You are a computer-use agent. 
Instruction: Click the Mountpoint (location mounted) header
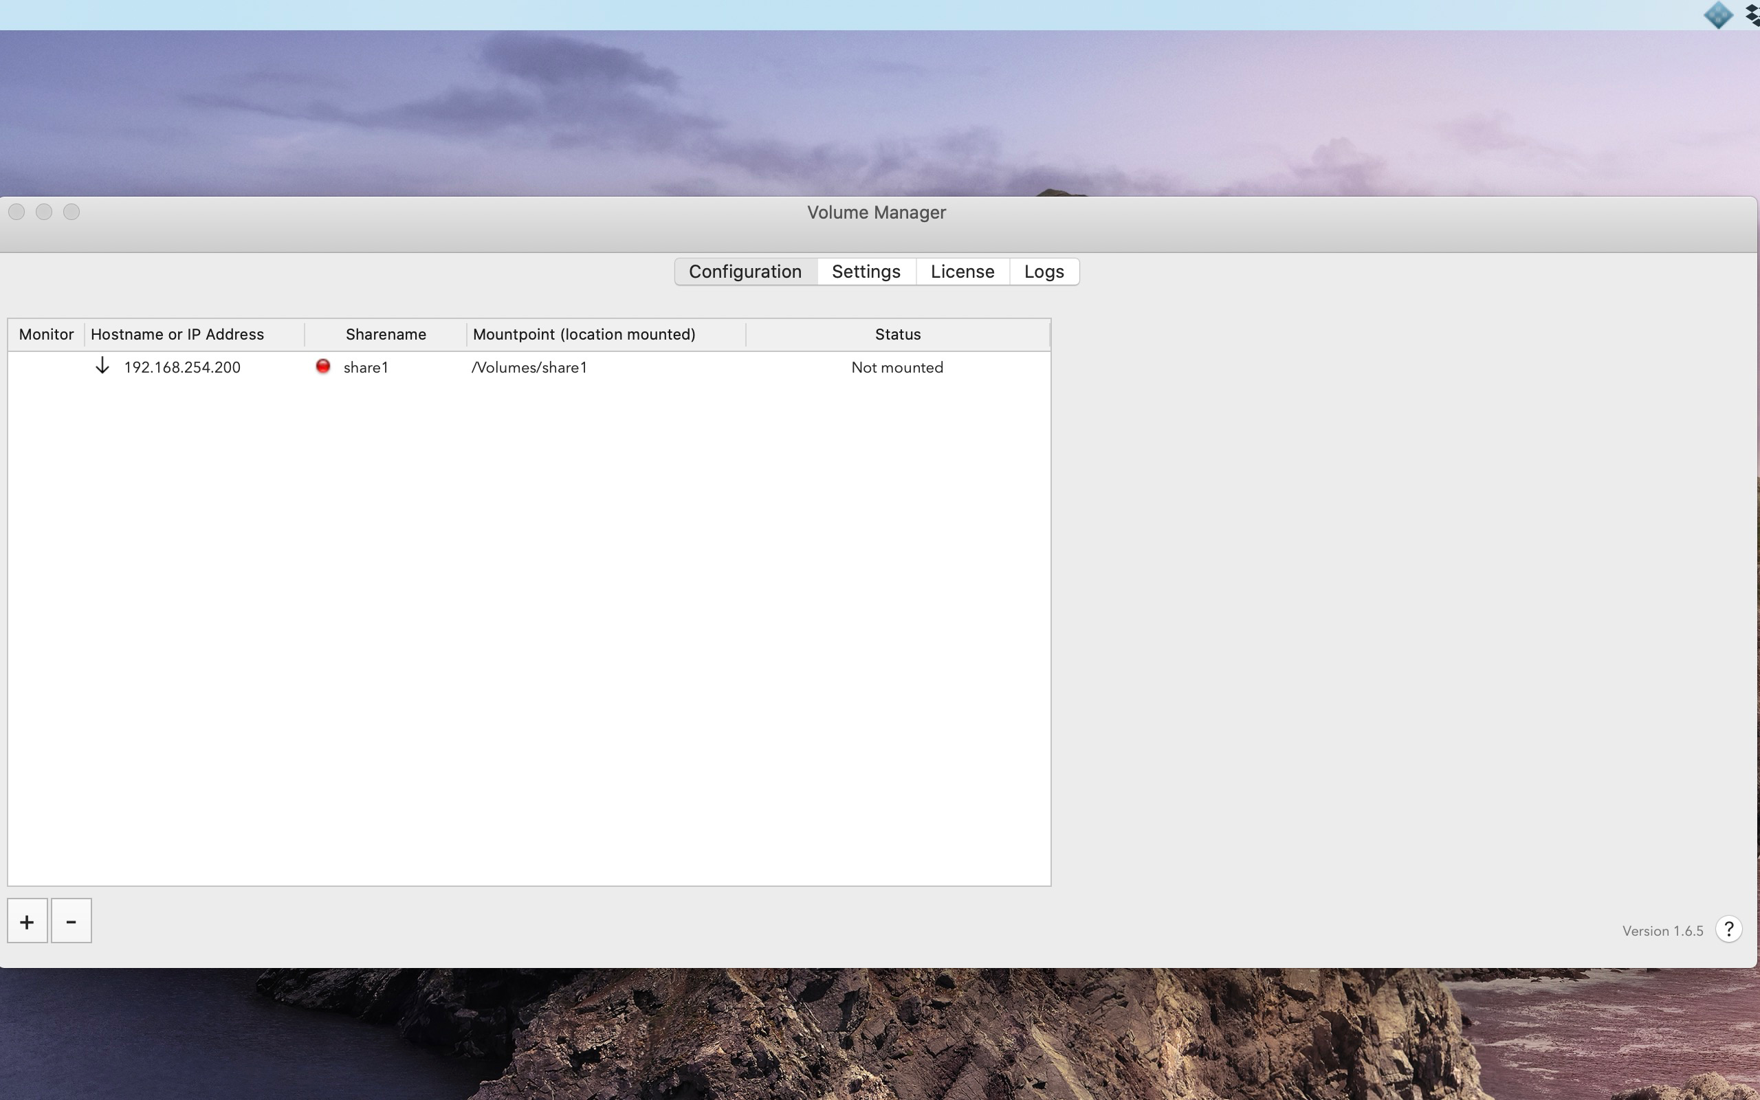[584, 335]
